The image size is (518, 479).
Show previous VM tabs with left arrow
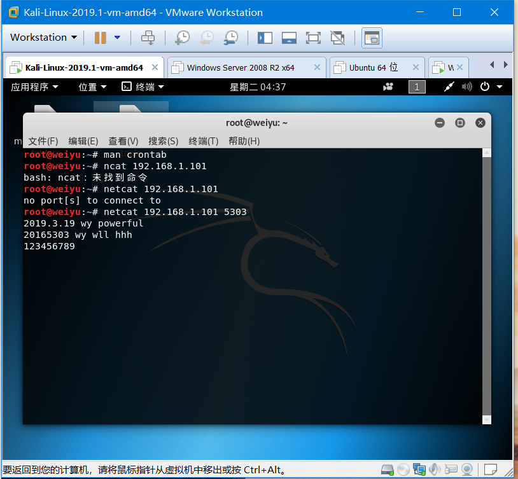[x=493, y=65]
